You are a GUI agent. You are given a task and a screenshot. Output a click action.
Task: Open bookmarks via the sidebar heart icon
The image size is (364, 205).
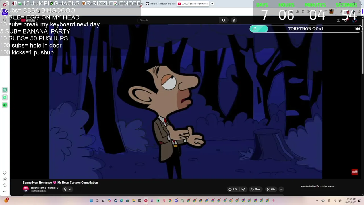[x=5, y=173]
